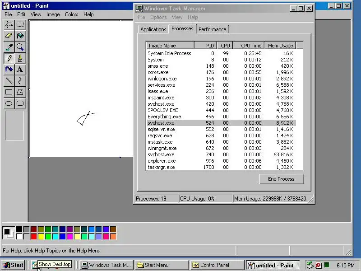Select sqlservr.exe process row
361x271 pixels.
tap(221, 129)
